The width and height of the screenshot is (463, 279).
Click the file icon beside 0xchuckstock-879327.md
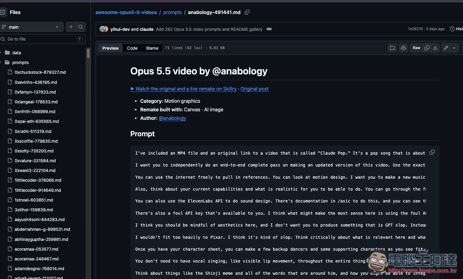click(x=10, y=72)
